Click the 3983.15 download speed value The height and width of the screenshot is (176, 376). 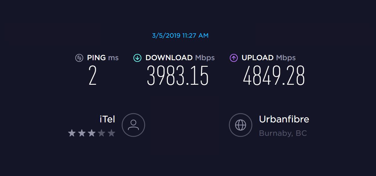(178, 76)
